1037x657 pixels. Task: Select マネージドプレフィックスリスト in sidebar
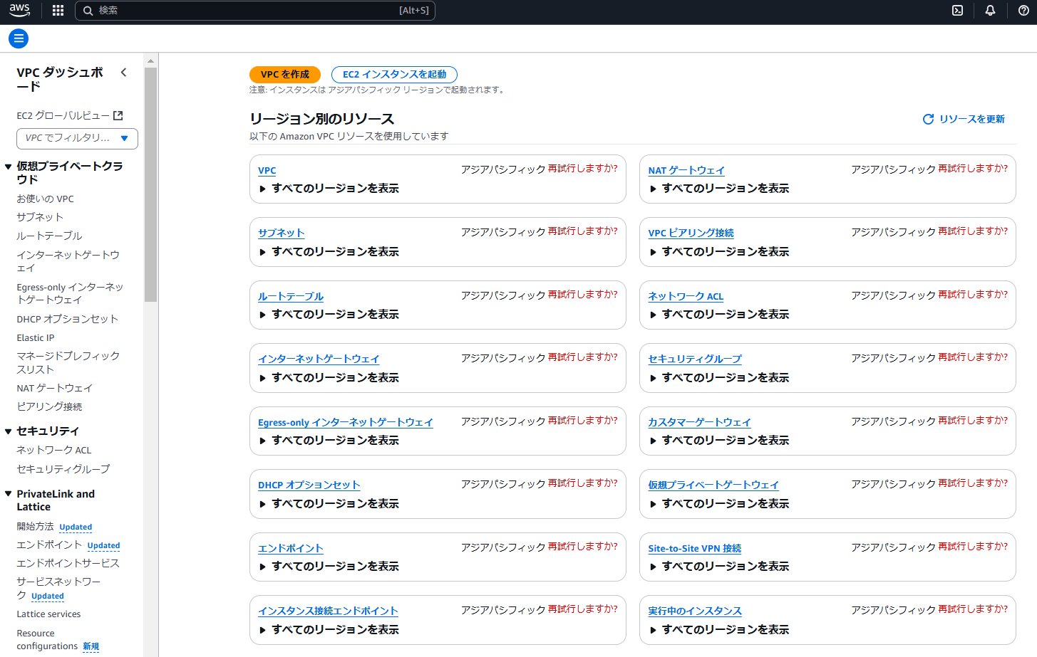(x=68, y=362)
